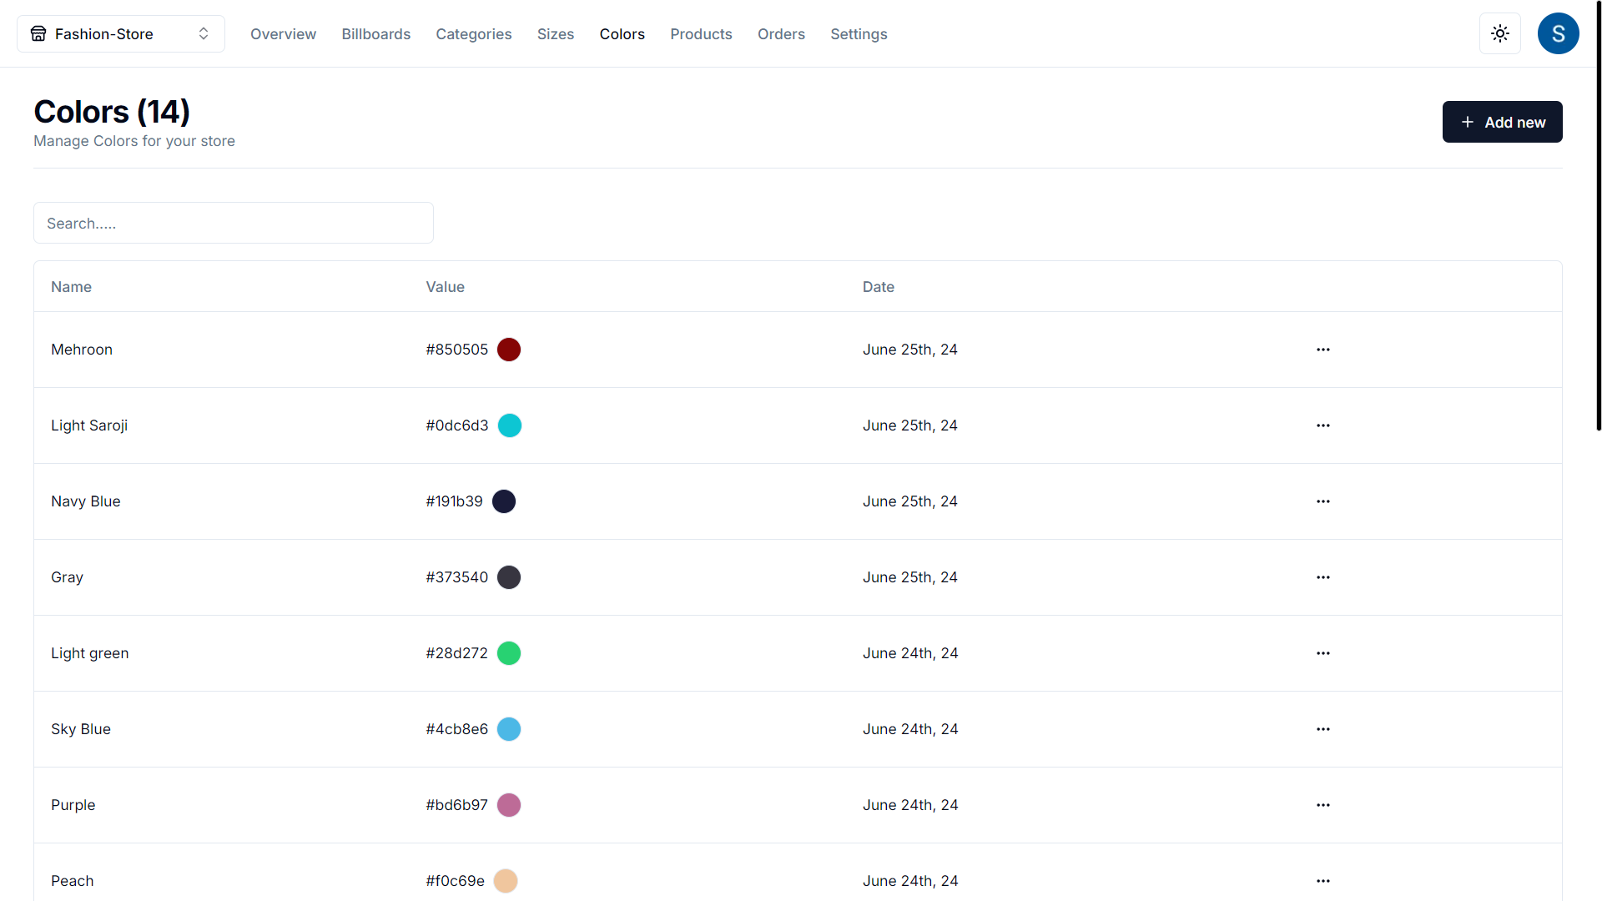Click the #f0c69e hex value
The width and height of the screenshot is (1602, 901).
(456, 881)
